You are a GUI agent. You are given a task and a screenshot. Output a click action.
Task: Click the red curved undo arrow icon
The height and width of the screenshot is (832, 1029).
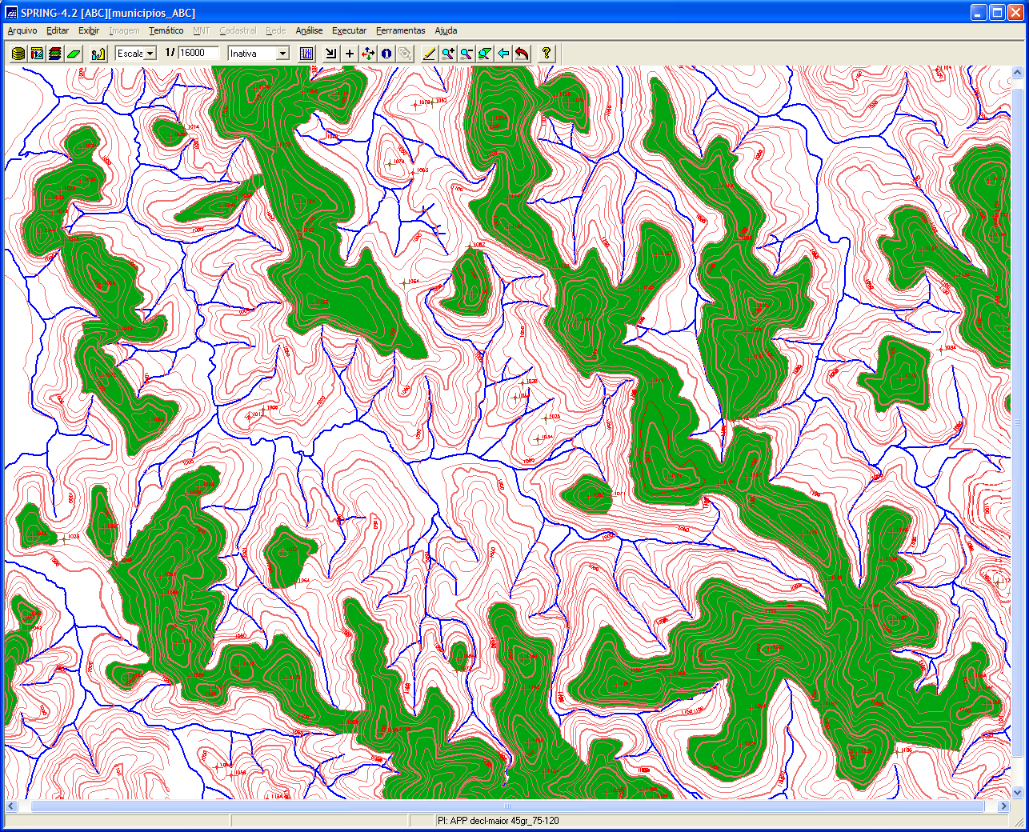tap(522, 54)
